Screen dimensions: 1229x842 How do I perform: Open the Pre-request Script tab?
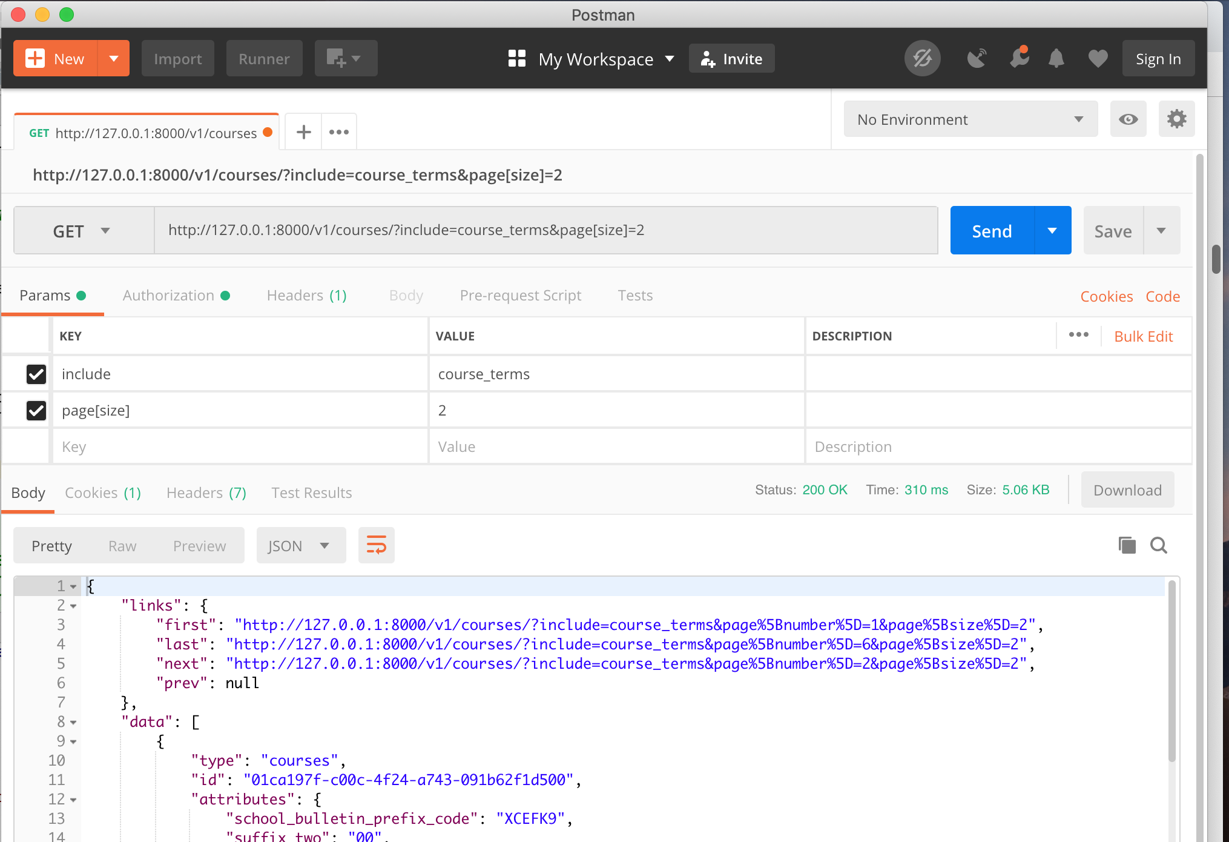[520, 296]
